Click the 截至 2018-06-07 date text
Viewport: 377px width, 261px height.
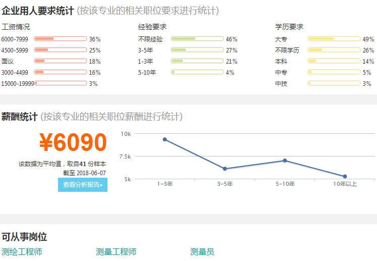pyautogui.click(x=84, y=173)
